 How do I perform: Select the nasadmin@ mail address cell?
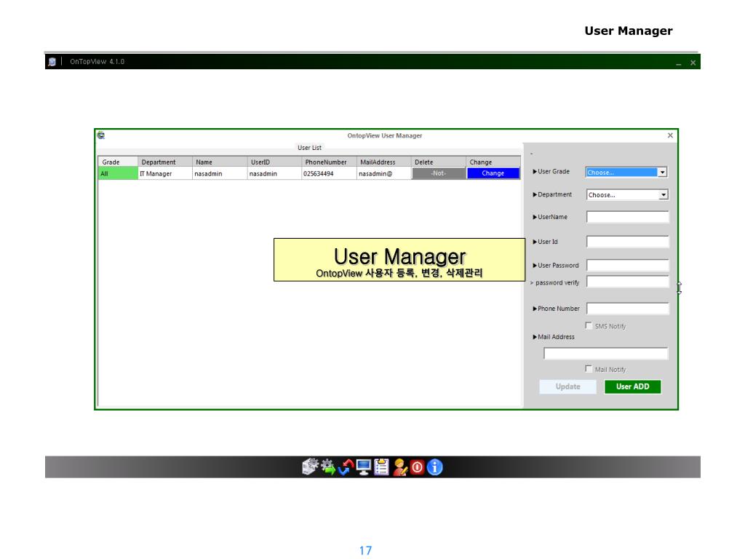[383, 173]
